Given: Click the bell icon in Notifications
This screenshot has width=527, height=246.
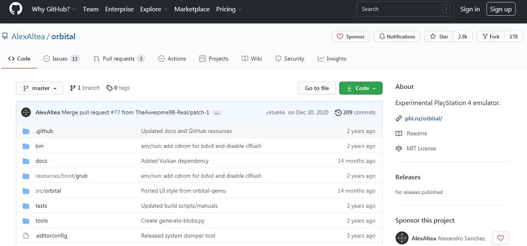Looking at the screenshot, I should 382,36.
